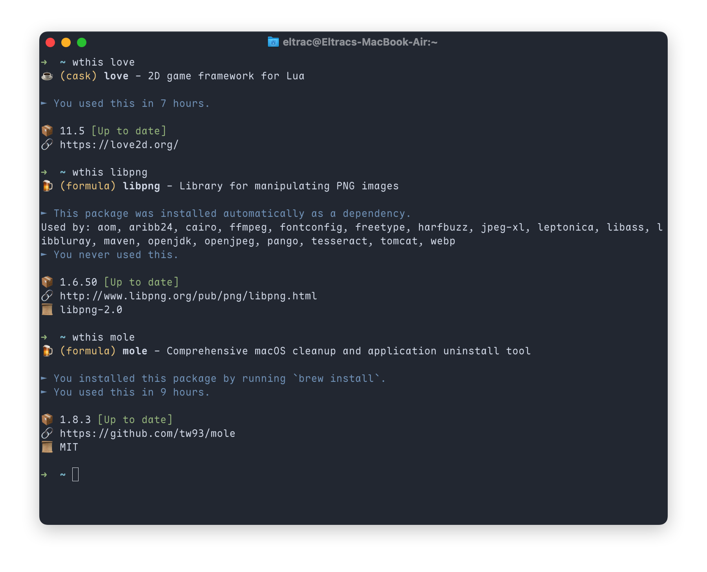Click the coffee cup cask icon

click(47, 76)
